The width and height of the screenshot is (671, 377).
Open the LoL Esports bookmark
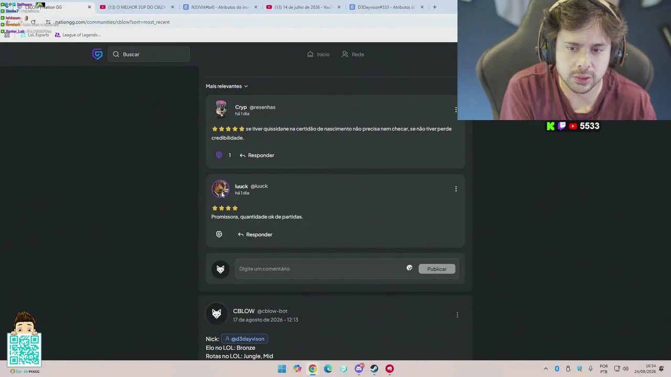tap(34, 35)
